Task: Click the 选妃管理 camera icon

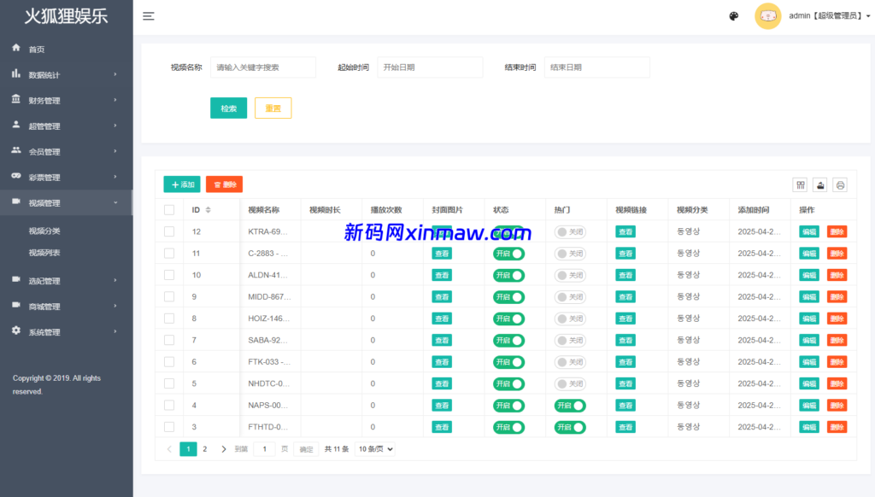Action: click(x=16, y=279)
